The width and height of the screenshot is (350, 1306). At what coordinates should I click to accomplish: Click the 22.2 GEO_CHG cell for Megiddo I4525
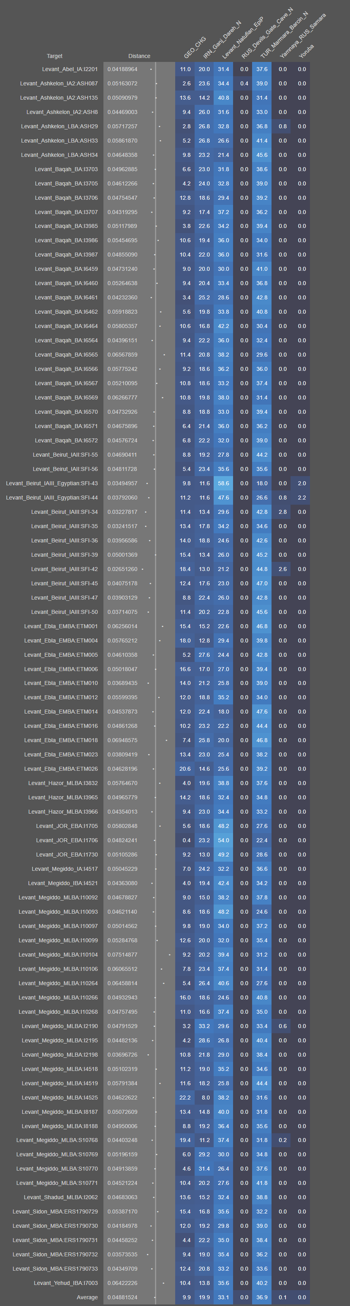(x=185, y=1098)
